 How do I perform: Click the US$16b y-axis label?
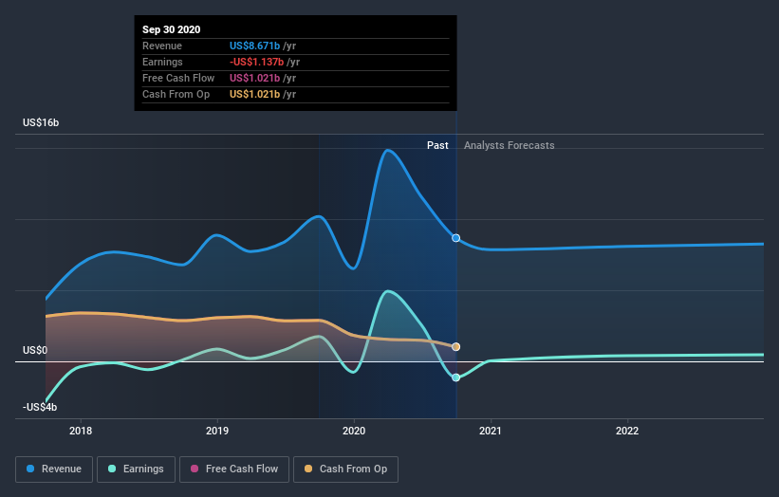coord(41,122)
